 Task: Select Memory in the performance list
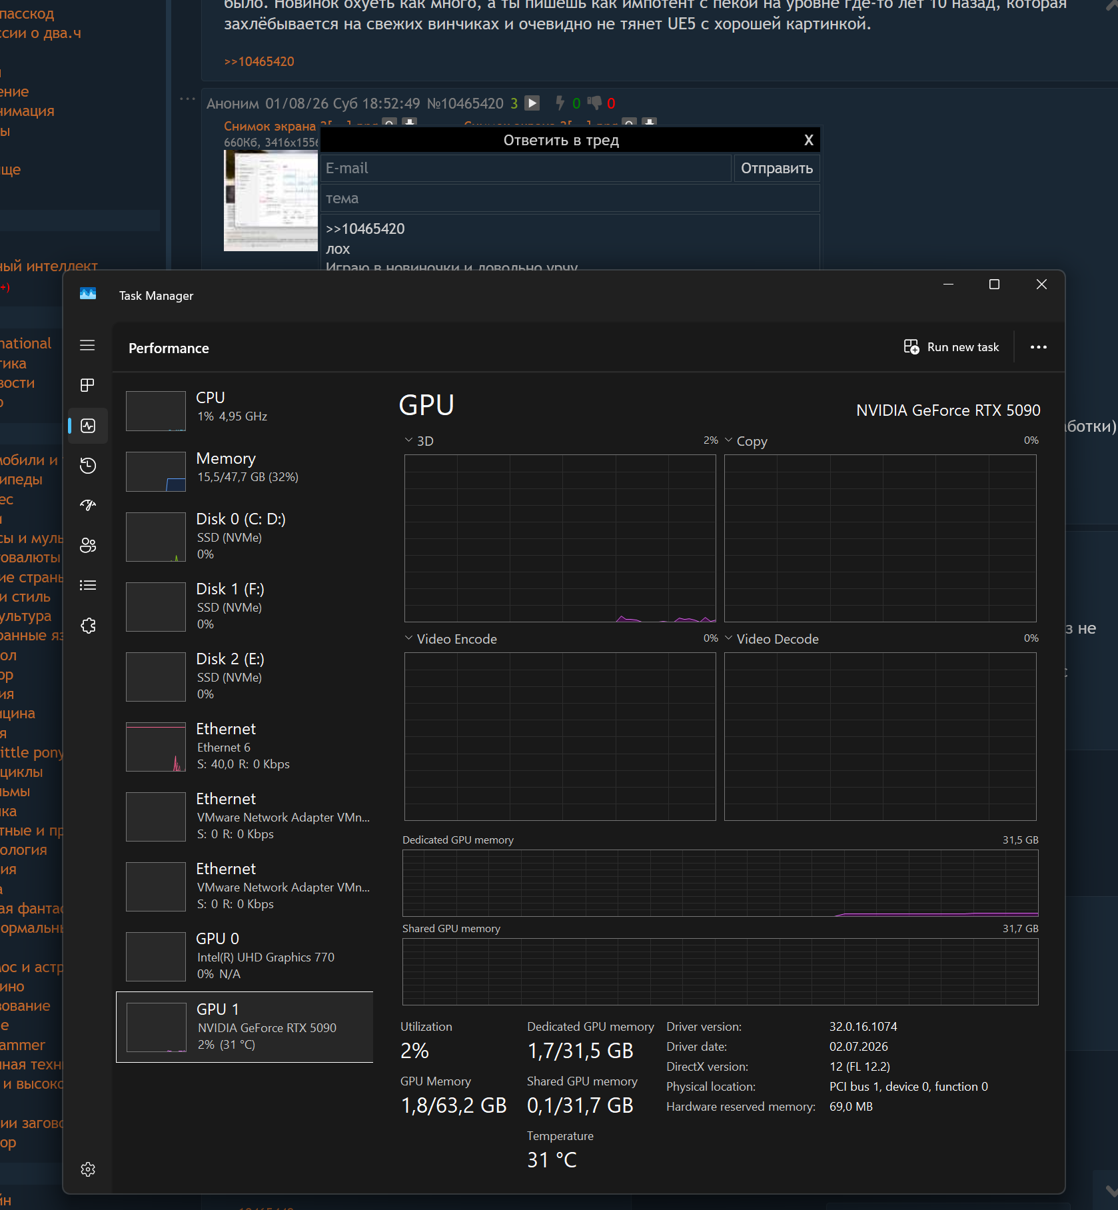[x=245, y=471]
